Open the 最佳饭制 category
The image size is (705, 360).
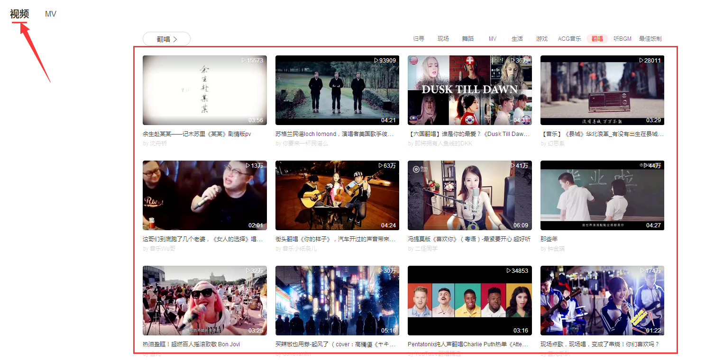pyautogui.click(x=650, y=39)
